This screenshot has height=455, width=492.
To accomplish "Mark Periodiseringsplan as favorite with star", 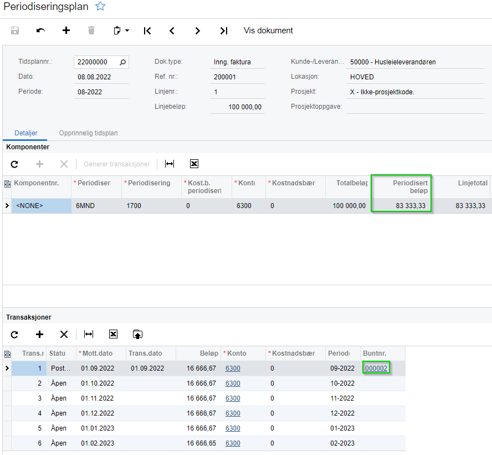I will 100,6.
